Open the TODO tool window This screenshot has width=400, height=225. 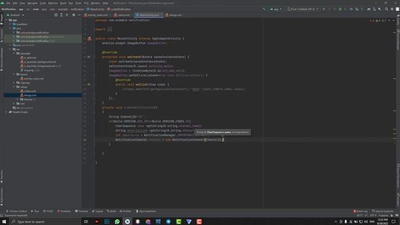48,211
